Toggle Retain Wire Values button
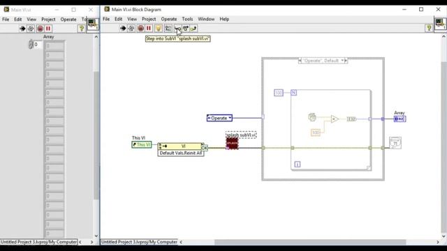The width and height of the screenshot is (447, 251). pyautogui.click(x=168, y=28)
